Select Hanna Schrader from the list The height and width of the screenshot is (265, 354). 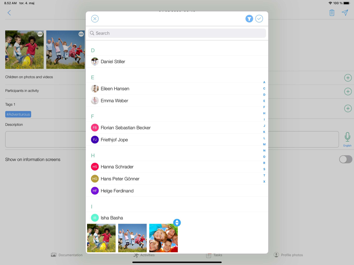[177, 167]
